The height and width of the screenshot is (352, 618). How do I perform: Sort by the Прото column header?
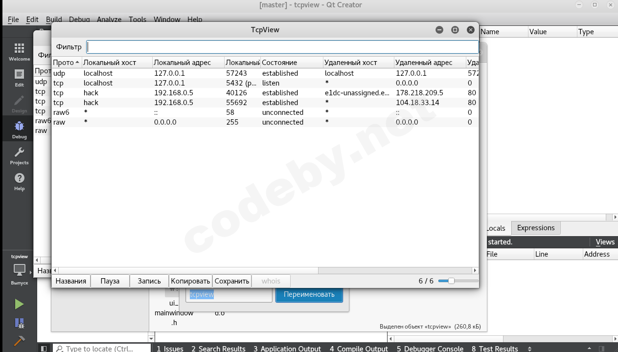(x=66, y=63)
